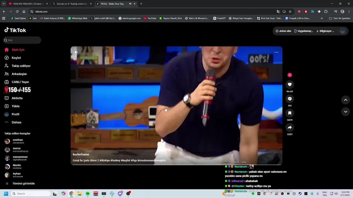353x198 pixels.
Task: Open CANLI Yayın page
Action: 20,82
